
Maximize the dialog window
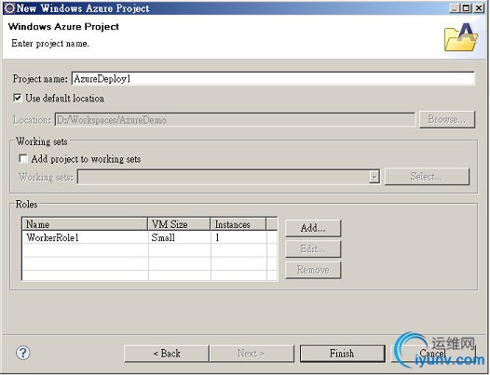tap(467, 8)
